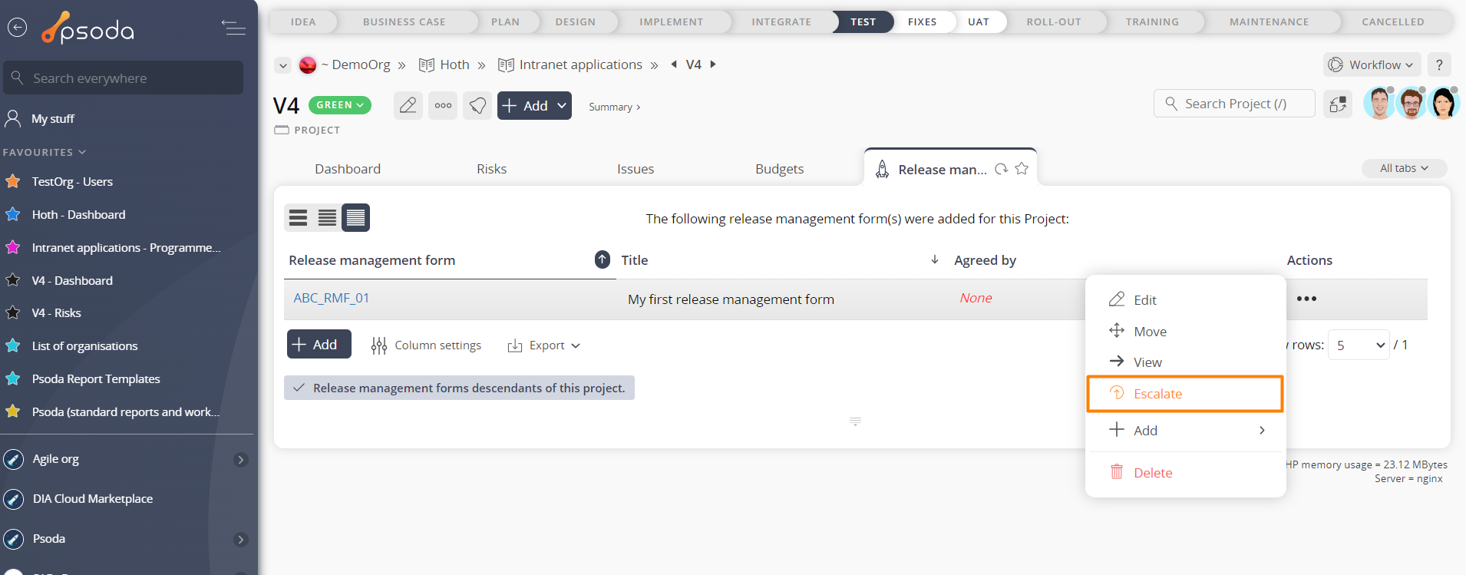Switch to the medium rows density view
The height and width of the screenshot is (575, 1466).
click(327, 218)
